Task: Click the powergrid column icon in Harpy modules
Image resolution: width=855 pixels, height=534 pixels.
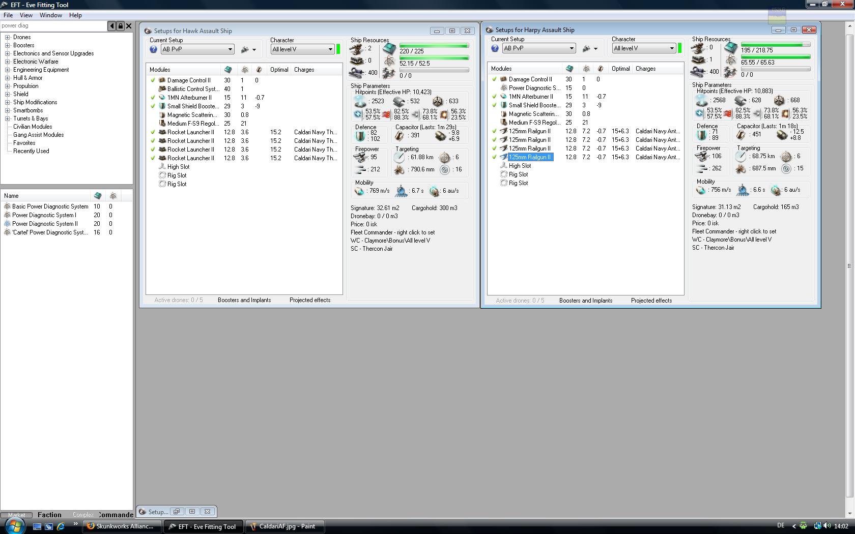Action: 586,69
